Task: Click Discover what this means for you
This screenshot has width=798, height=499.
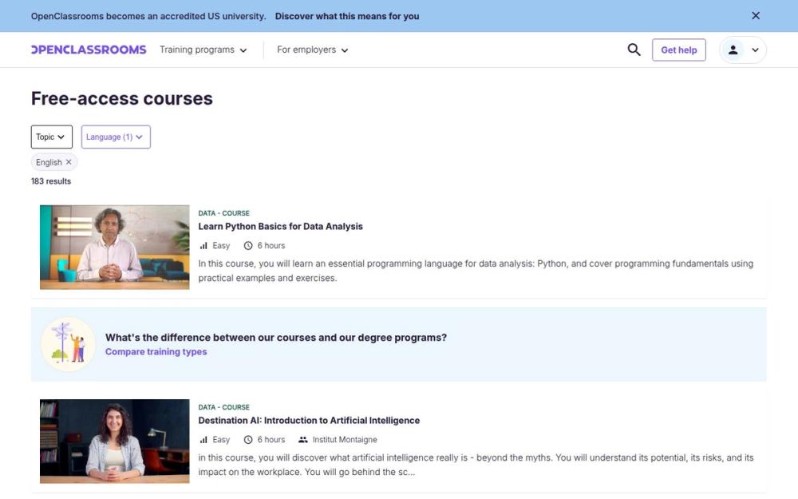Action: [346, 15]
